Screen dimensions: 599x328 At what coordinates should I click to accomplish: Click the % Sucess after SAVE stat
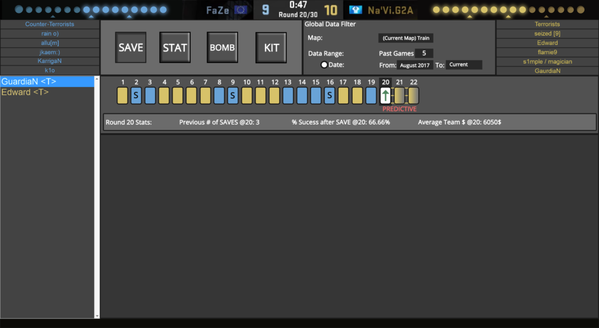click(341, 122)
